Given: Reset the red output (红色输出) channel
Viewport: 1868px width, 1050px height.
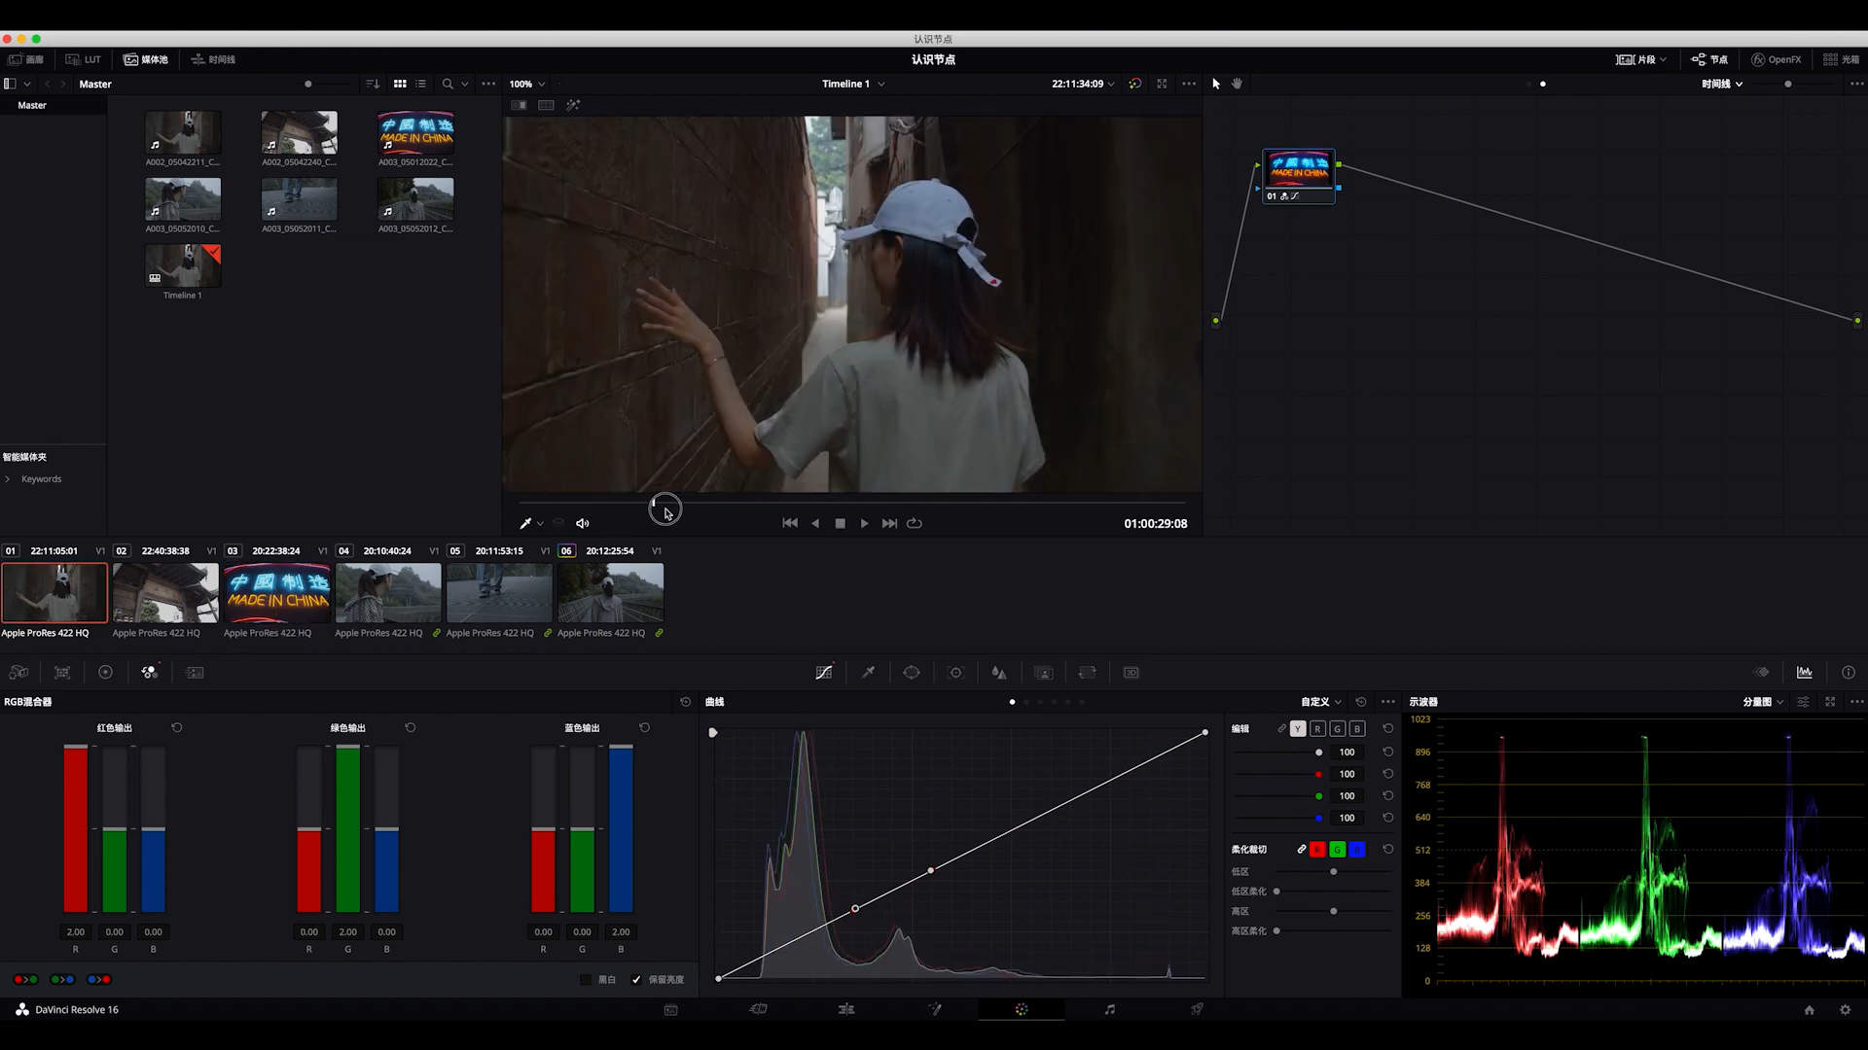Looking at the screenshot, I should [176, 727].
